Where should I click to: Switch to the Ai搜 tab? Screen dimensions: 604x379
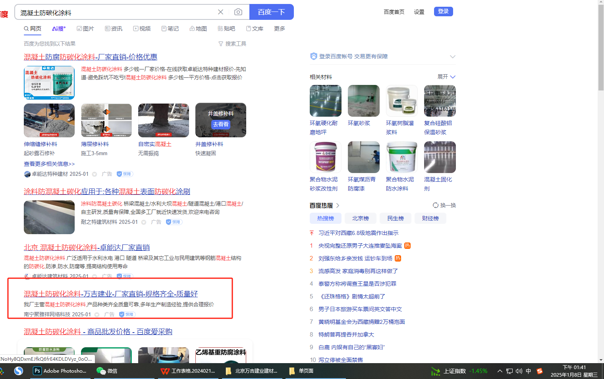point(59,29)
